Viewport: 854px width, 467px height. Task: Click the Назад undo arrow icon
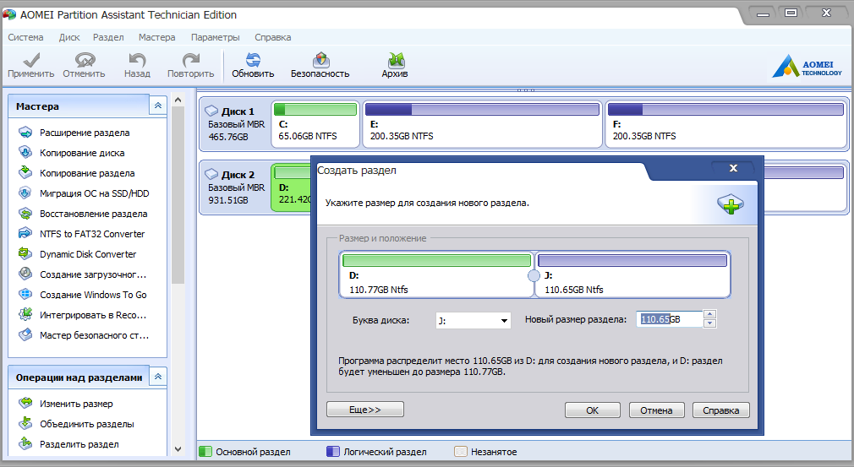pos(137,59)
